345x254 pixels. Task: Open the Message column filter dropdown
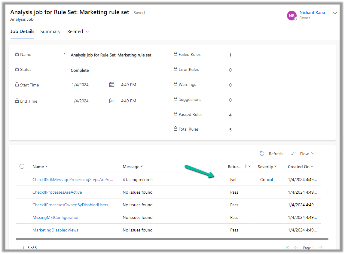tap(133, 167)
